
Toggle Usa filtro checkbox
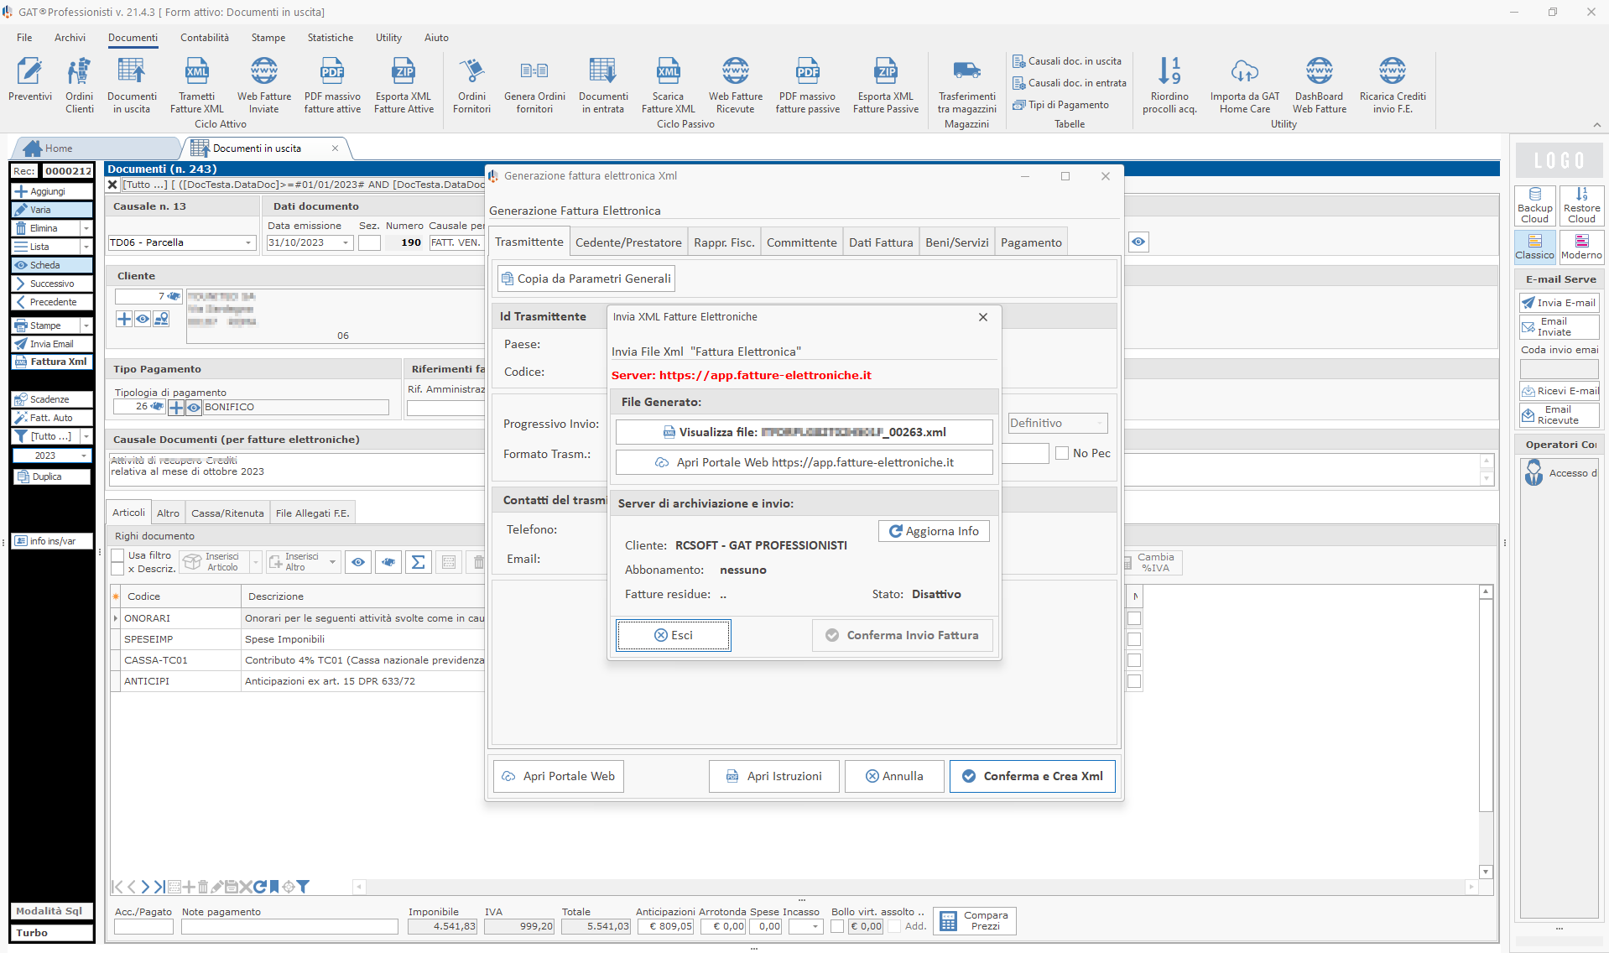(x=118, y=555)
